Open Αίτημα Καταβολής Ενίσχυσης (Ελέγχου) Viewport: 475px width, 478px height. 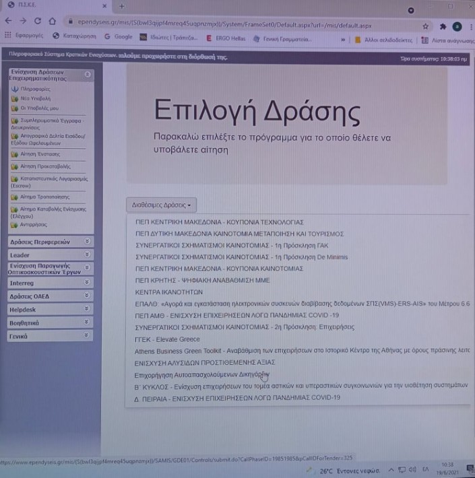(x=49, y=213)
